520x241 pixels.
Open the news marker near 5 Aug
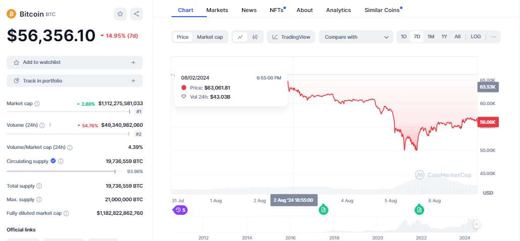tap(420, 209)
